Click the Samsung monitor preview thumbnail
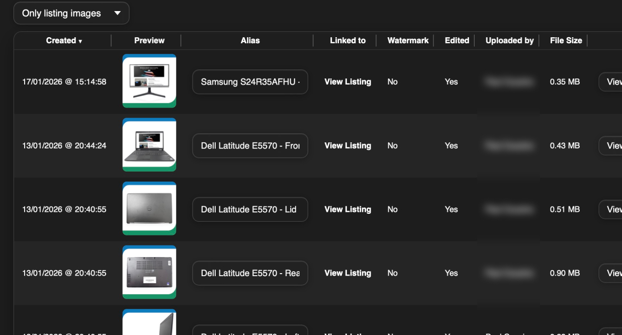Viewport: 622px width, 335px height. pyautogui.click(x=149, y=81)
